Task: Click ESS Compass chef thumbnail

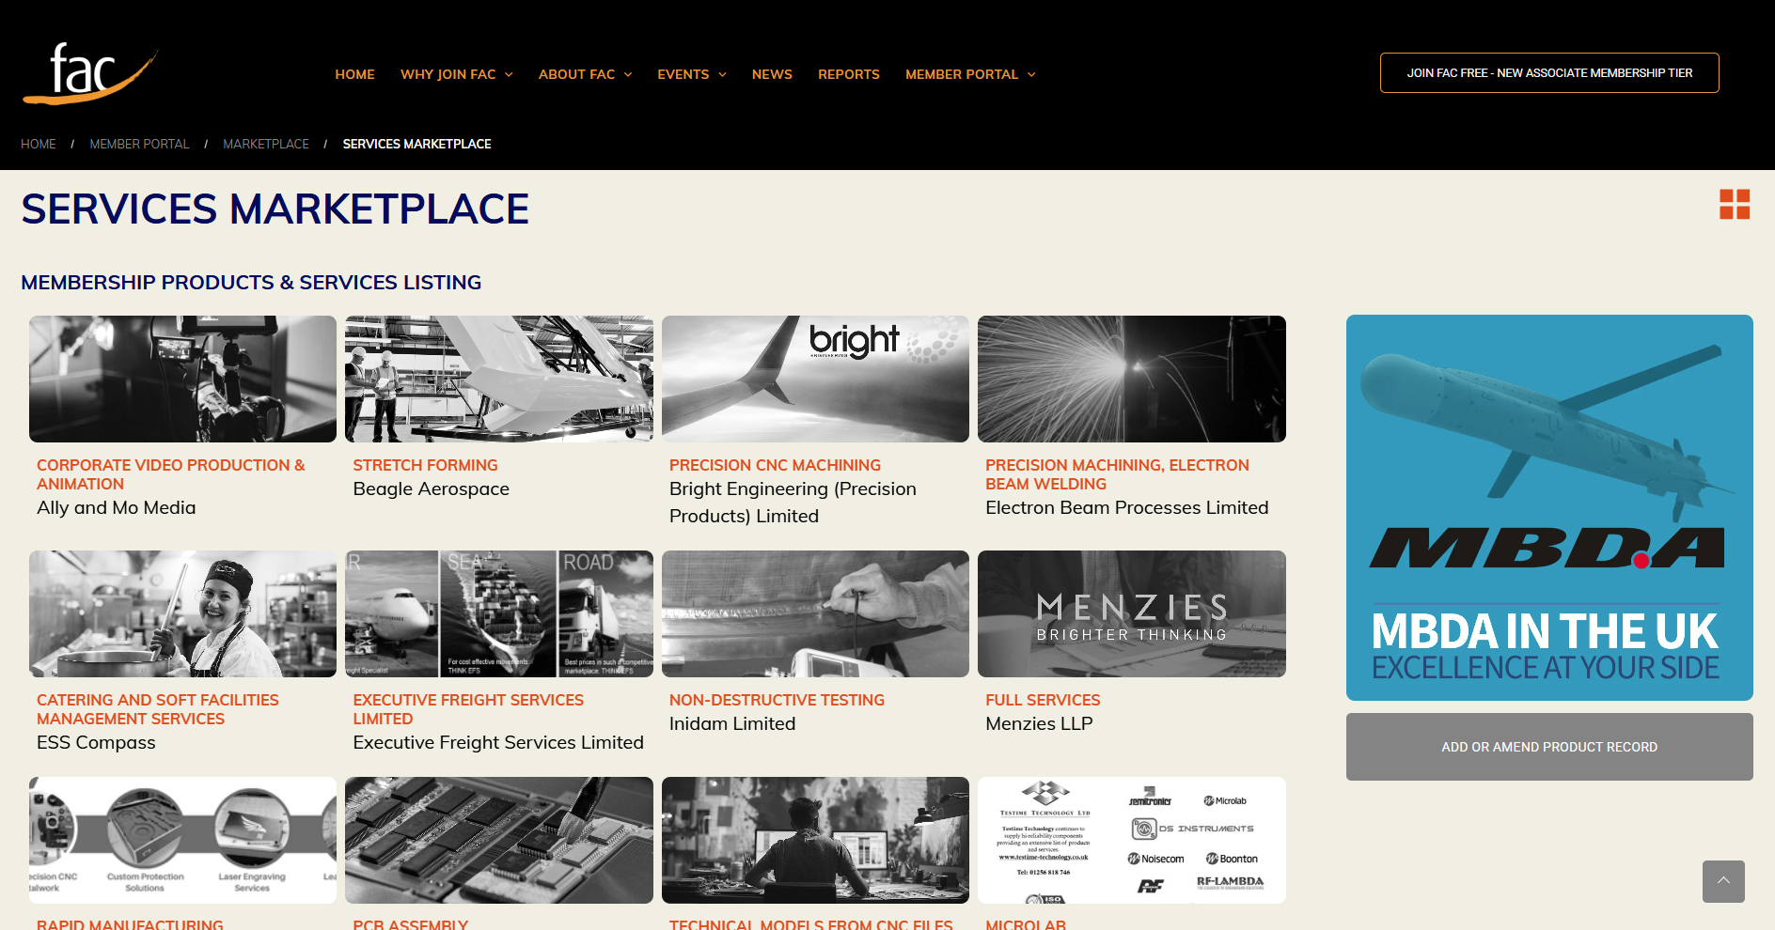Action: click(182, 613)
